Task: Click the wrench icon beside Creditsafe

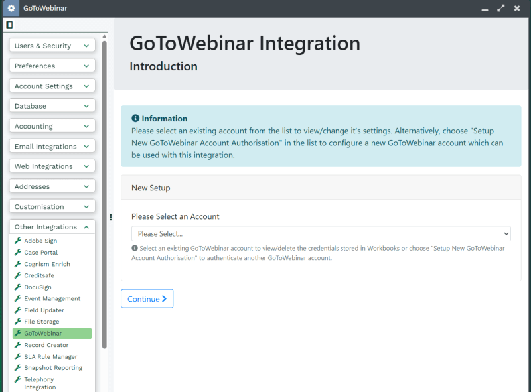Action: click(x=18, y=275)
